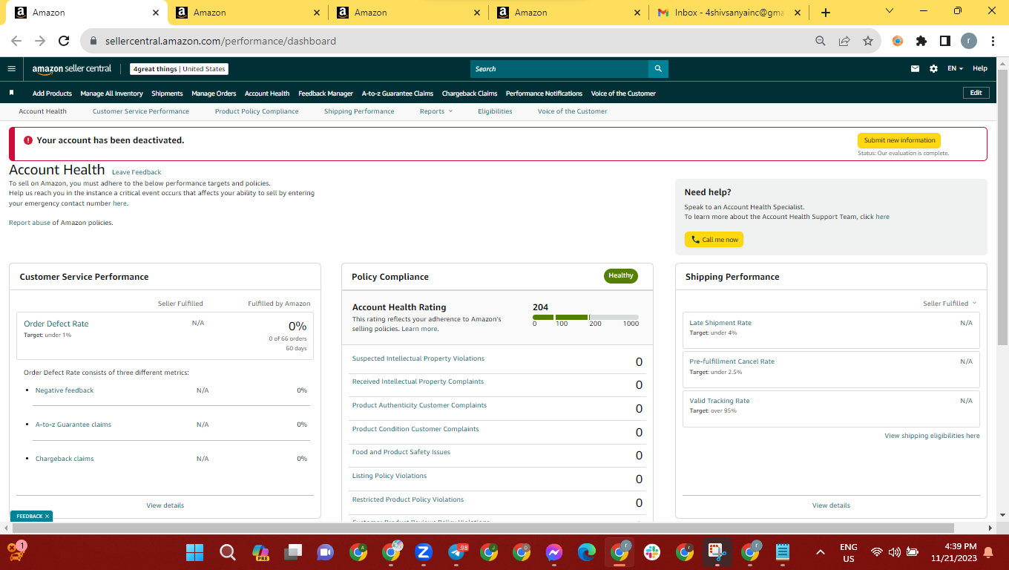
Task: Open Add Products in the top navigation
Action: [x=52, y=94]
